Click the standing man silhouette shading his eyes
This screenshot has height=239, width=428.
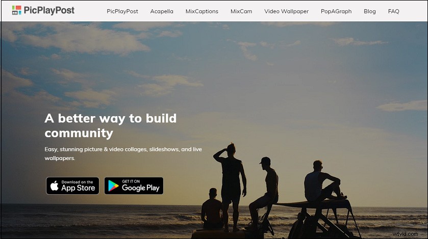coord(231,185)
